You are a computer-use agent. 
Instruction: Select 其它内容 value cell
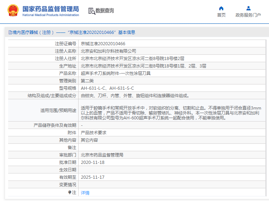89,140
